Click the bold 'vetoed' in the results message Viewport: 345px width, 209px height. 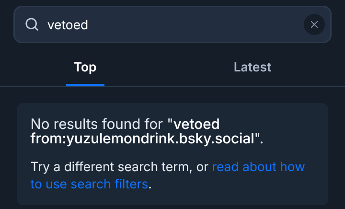pyautogui.click(x=196, y=124)
